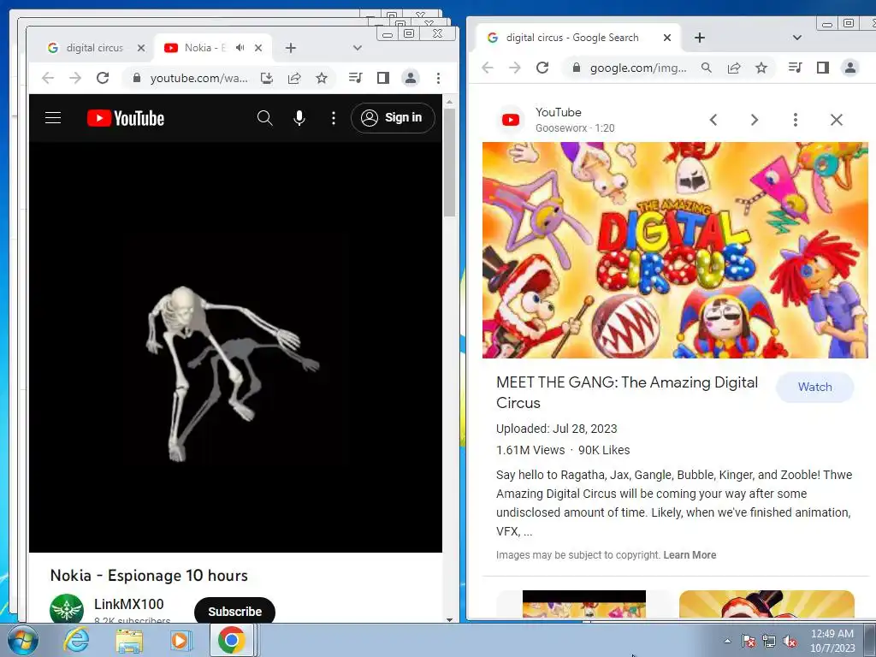
Task: Open MEET THE GANG title link
Action: coord(627,392)
